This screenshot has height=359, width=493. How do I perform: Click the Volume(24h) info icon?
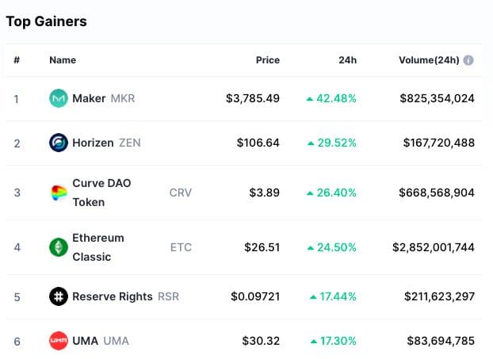(468, 60)
